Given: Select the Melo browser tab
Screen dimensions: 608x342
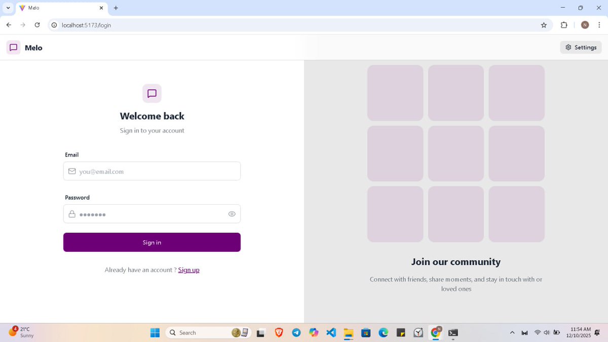Looking at the screenshot, I should (x=61, y=8).
